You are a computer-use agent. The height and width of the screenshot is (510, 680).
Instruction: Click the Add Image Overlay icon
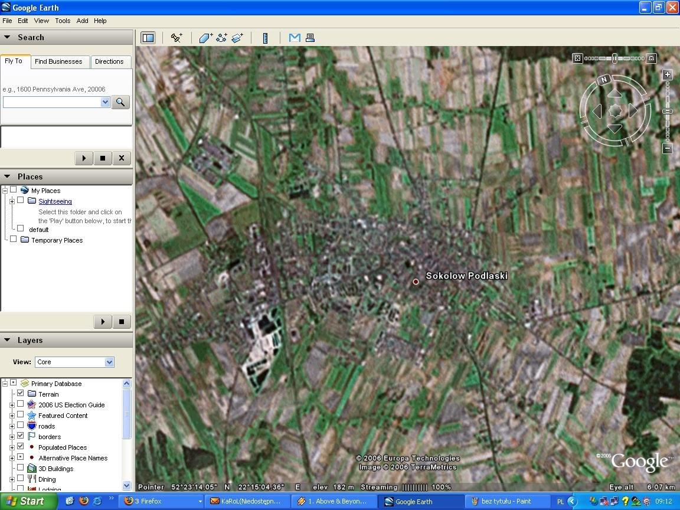(x=237, y=38)
